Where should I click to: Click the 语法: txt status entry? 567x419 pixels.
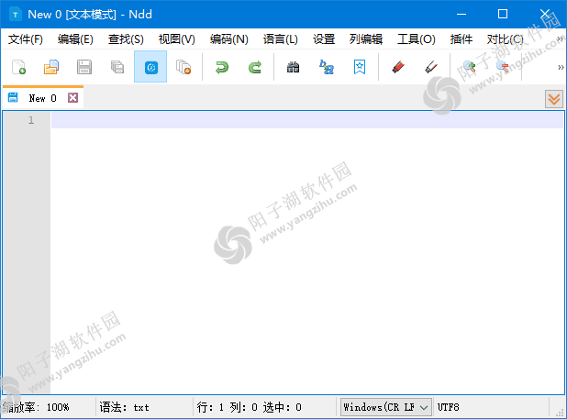124,407
